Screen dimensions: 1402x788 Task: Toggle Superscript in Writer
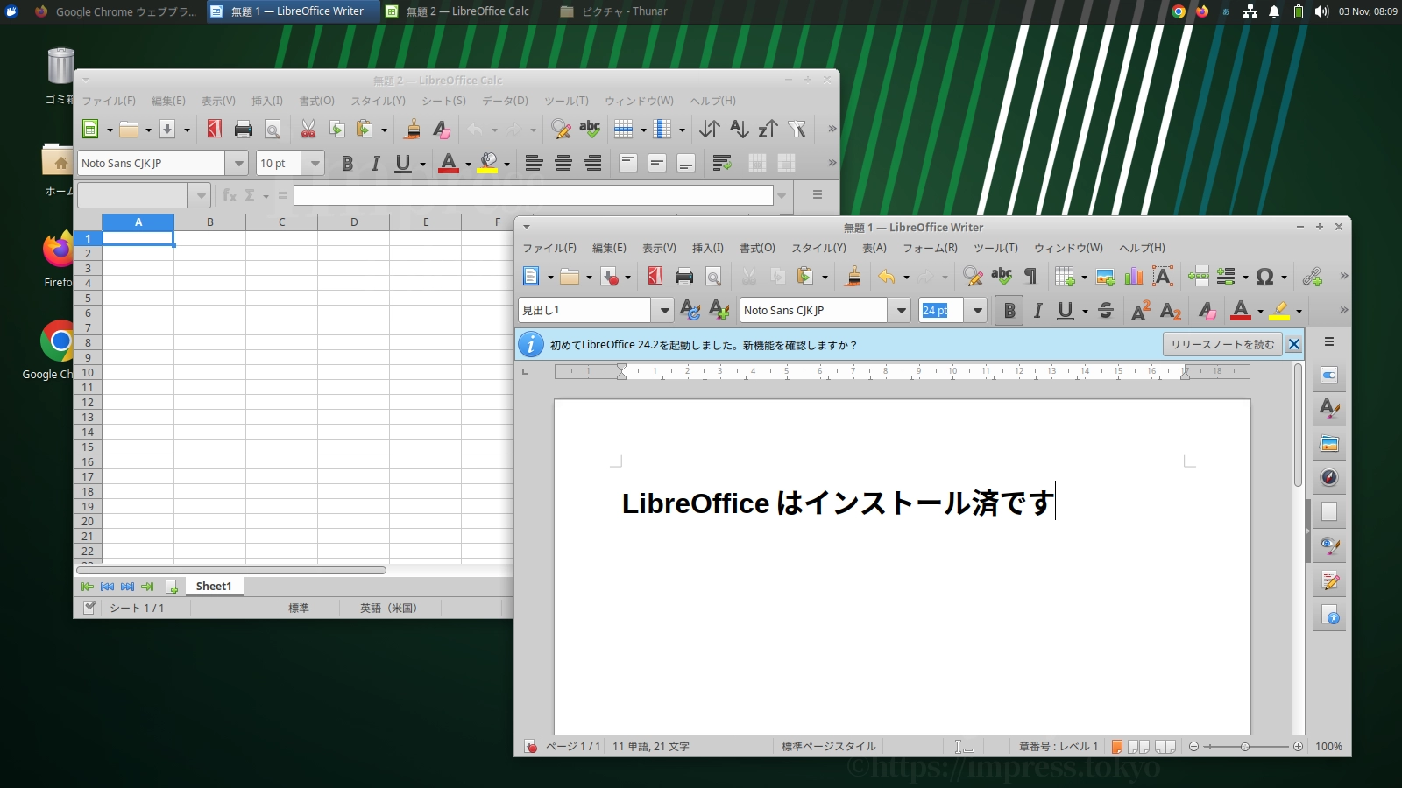coord(1140,310)
